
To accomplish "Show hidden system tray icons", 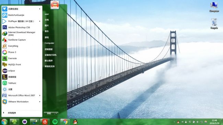I will 174,122.
